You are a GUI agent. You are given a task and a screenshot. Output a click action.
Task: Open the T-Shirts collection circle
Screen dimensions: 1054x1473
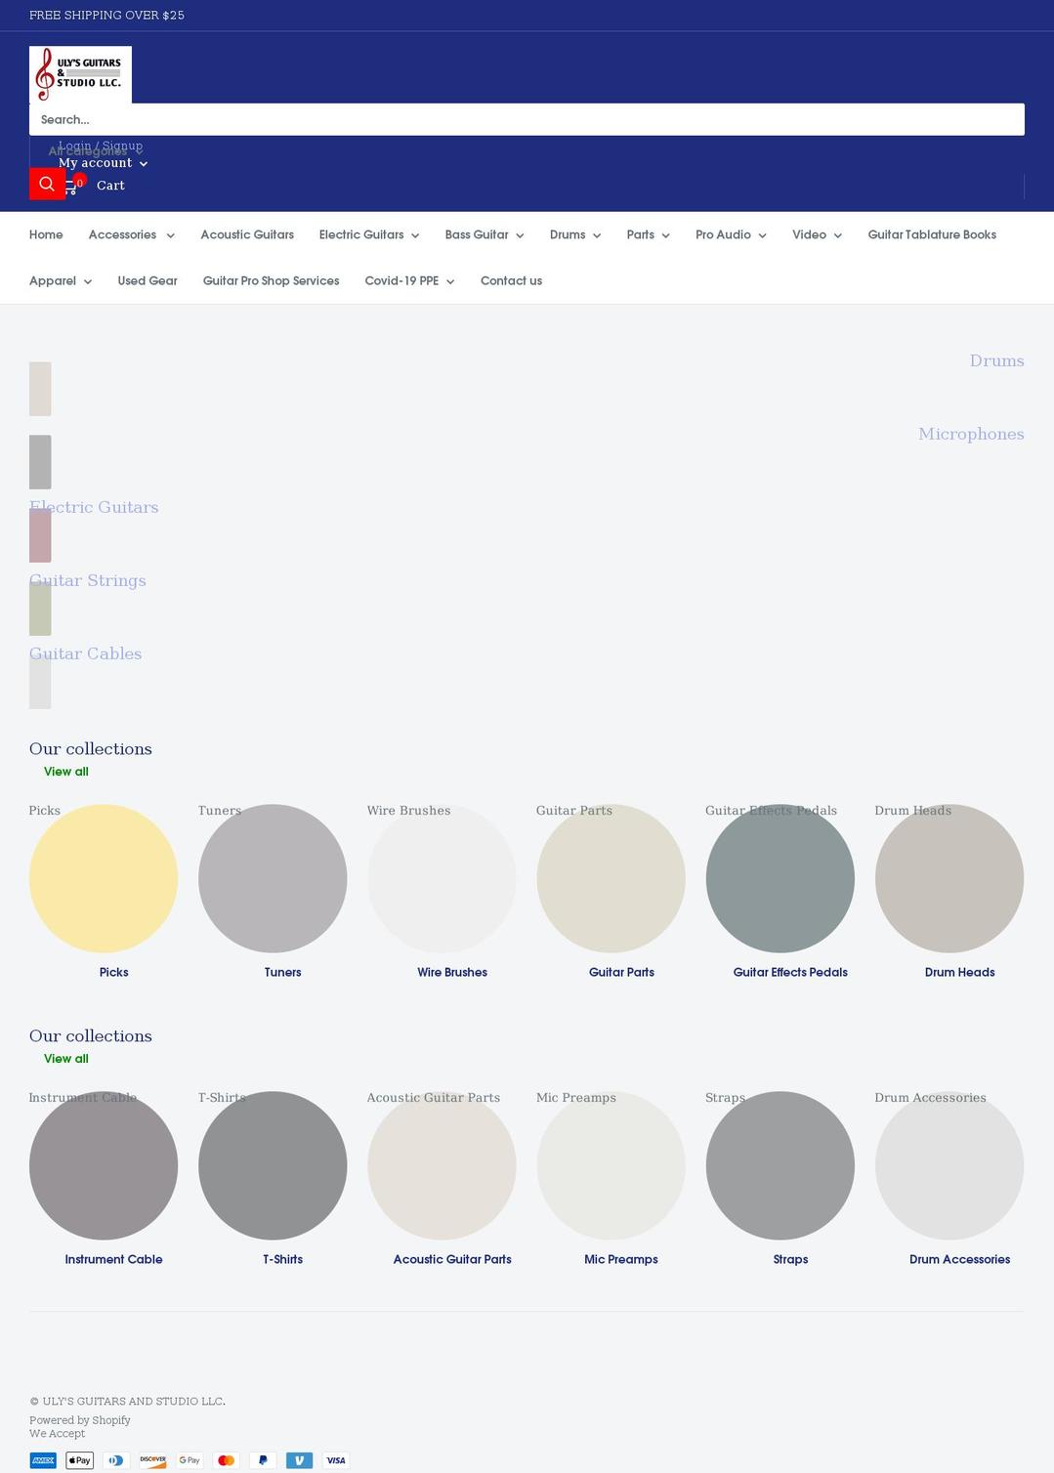[273, 1165]
